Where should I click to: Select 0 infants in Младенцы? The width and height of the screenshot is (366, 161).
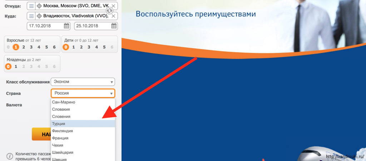click(8, 66)
